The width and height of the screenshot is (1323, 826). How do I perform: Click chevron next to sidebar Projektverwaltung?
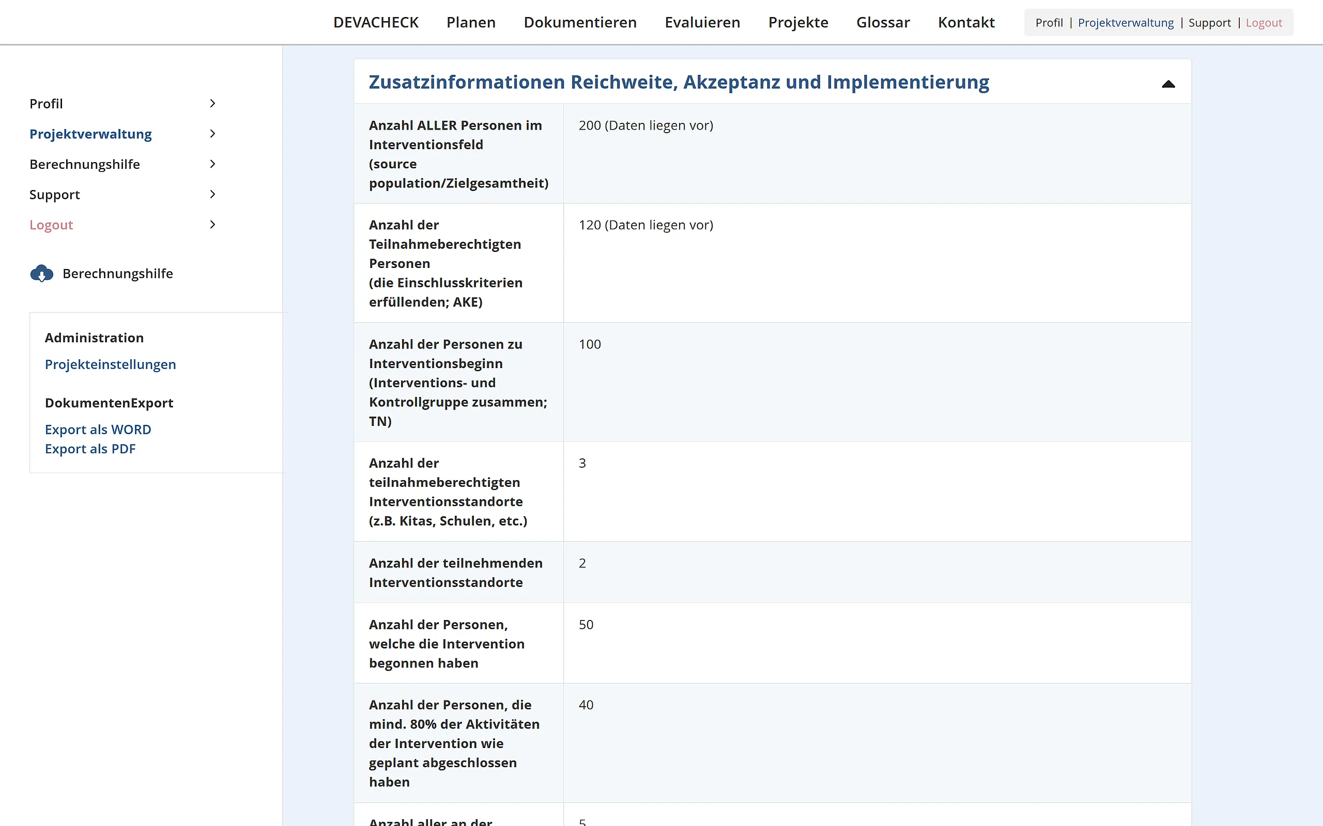pyautogui.click(x=213, y=134)
